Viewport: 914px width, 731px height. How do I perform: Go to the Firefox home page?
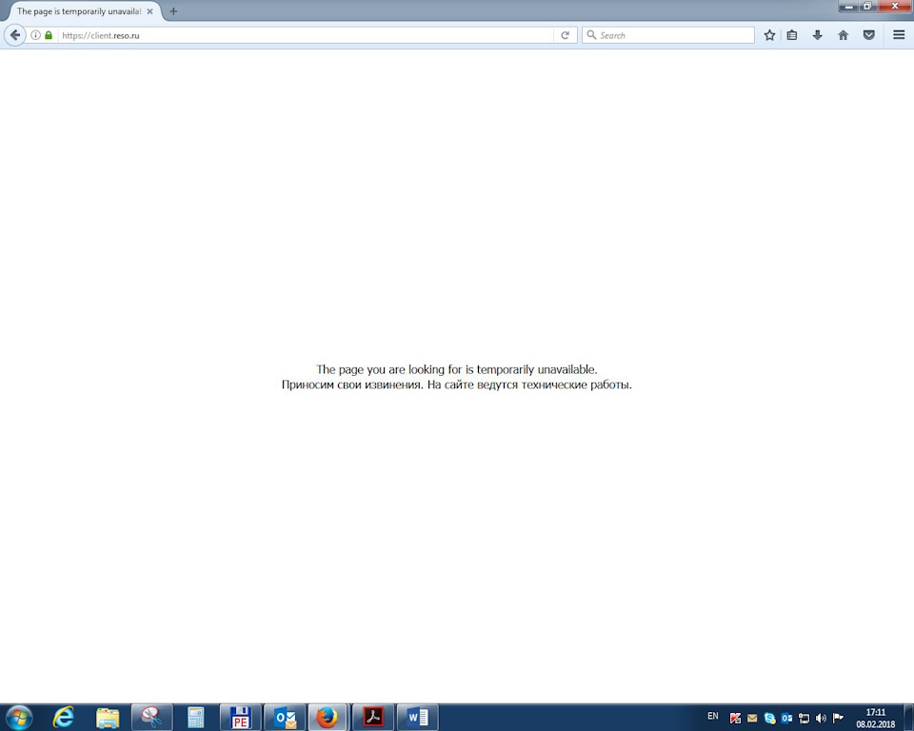click(843, 35)
